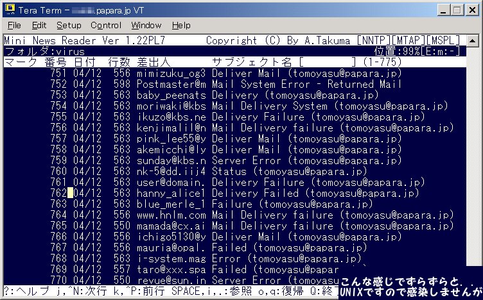Click the '位置:99%' position indicator
Viewport: 483px width, 300px height.
tap(397, 51)
